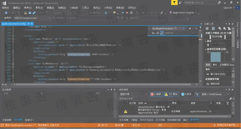This screenshot has height=129, width=241.
Task: Open the Team Explorer side tab
Action: click(x=238, y=29)
